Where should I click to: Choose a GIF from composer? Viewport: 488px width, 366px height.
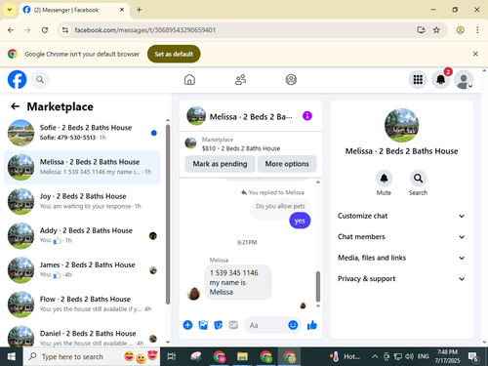click(233, 325)
